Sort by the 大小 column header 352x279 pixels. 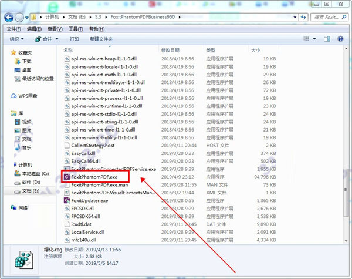(255, 50)
